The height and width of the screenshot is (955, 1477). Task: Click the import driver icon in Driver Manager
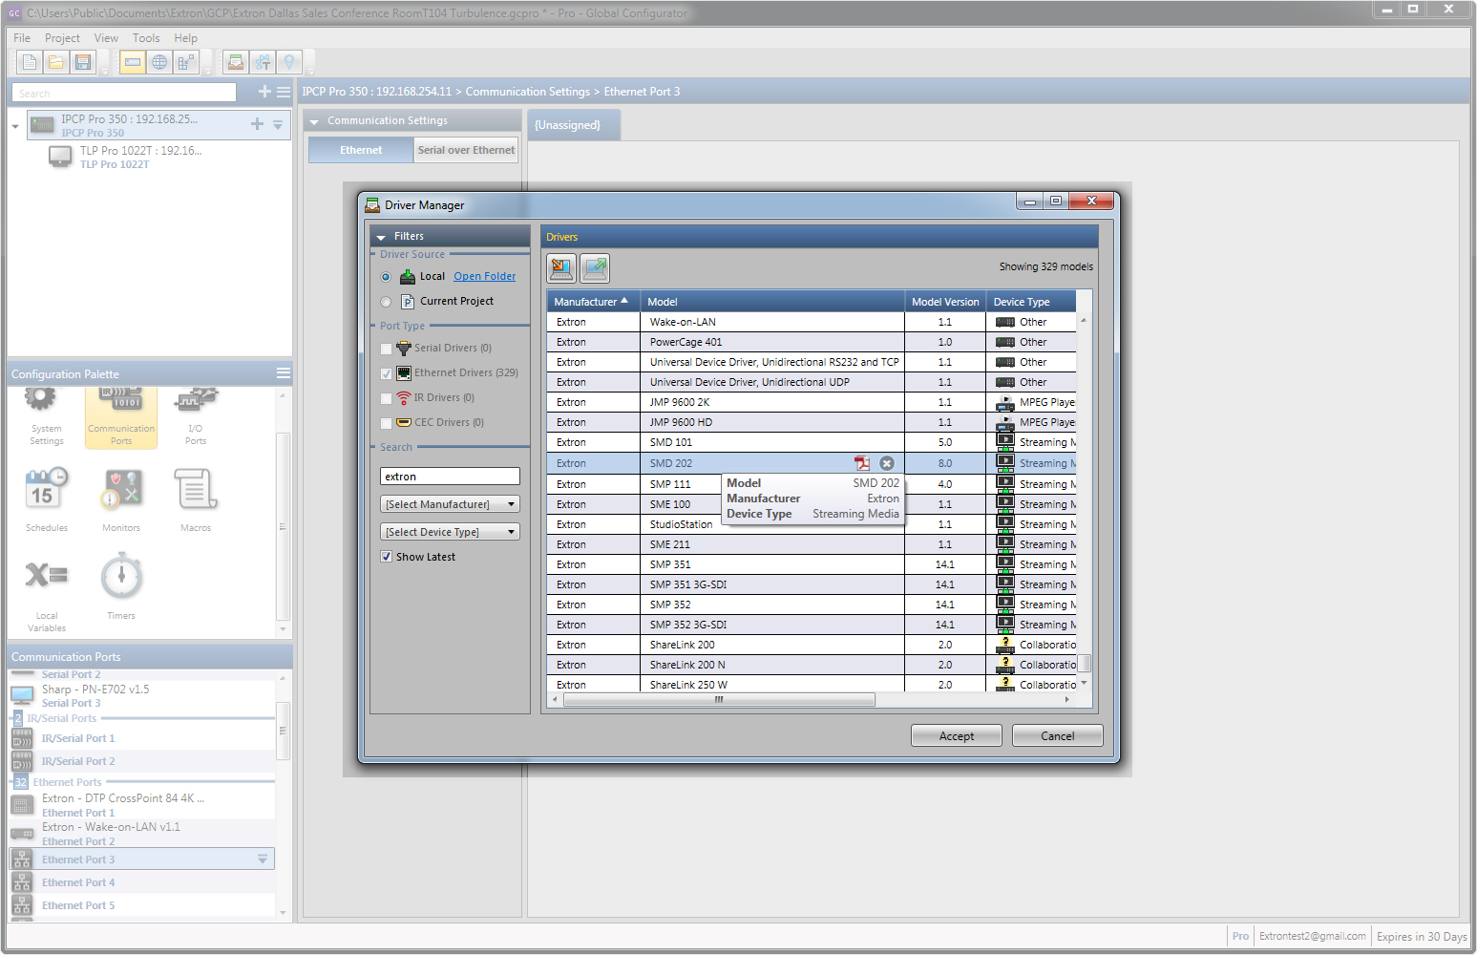[x=561, y=268]
